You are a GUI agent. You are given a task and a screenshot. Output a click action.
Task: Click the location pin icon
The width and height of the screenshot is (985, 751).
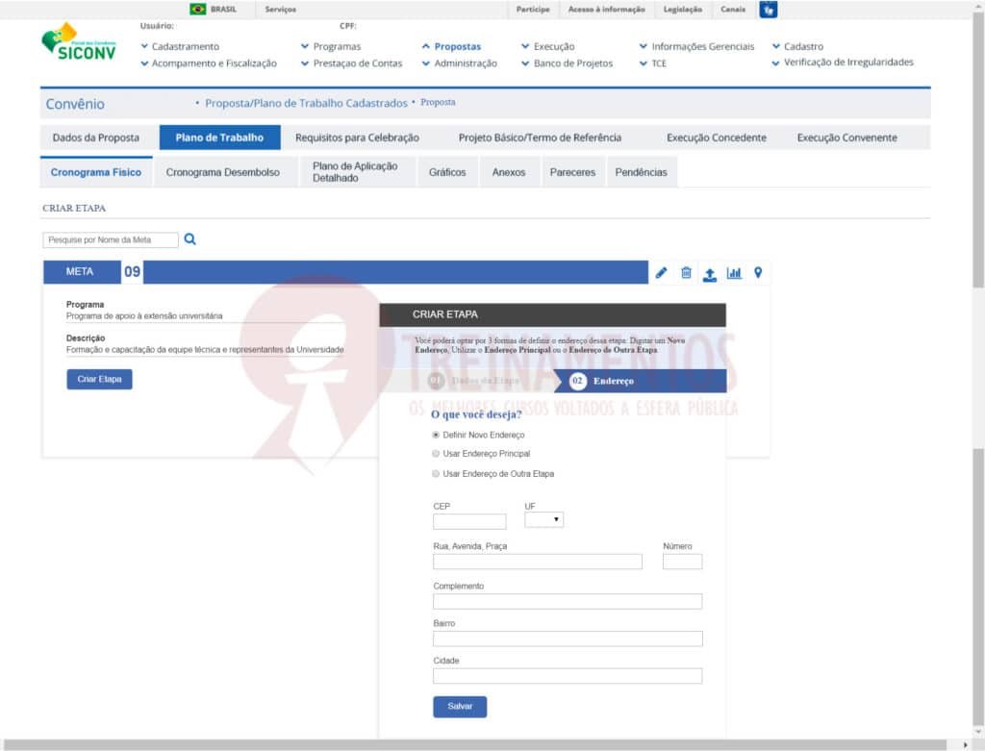(x=758, y=273)
